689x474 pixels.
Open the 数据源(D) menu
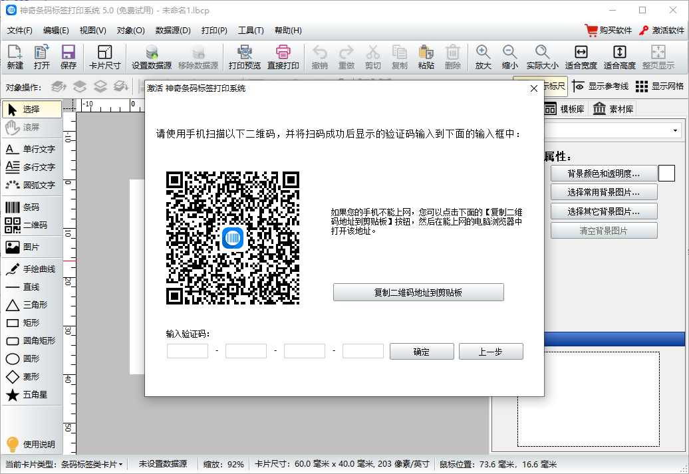(173, 31)
